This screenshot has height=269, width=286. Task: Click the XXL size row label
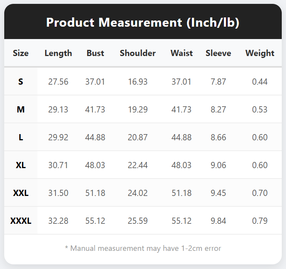[20, 193]
